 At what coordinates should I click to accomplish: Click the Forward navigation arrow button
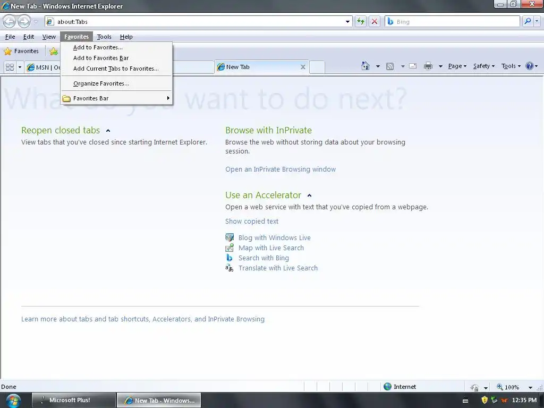(24, 21)
